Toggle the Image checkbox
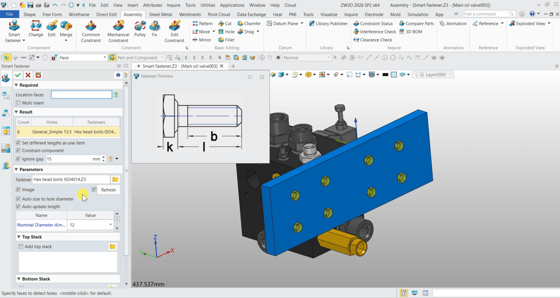The height and width of the screenshot is (298, 560). click(18, 189)
